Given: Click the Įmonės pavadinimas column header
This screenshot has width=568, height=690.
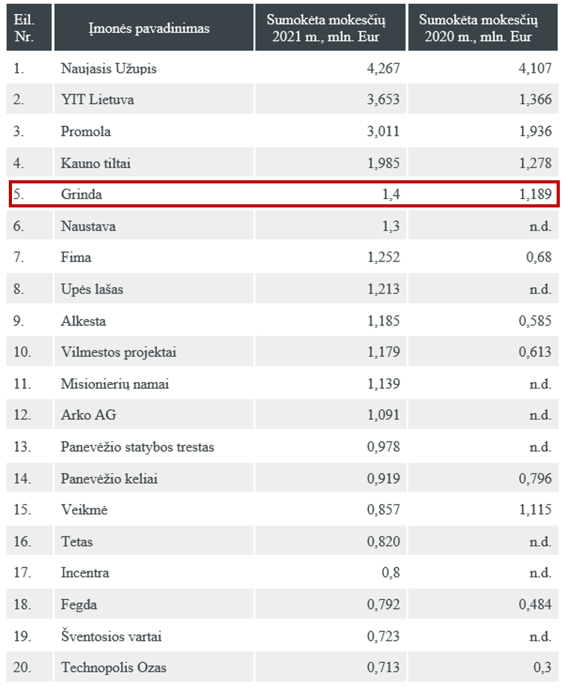Looking at the screenshot, I should [149, 28].
